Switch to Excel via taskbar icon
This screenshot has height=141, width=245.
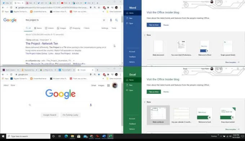pyautogui.click(x=111, y=136)
